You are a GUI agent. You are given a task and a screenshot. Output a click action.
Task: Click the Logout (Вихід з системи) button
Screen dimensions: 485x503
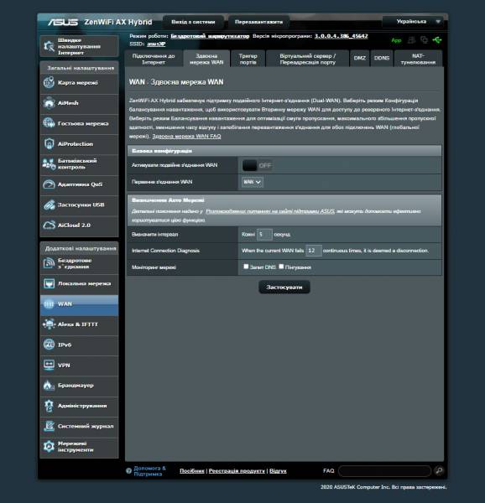click(193, 22)
